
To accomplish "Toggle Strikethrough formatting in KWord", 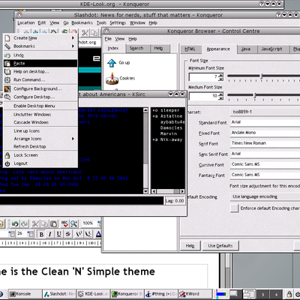I will point(68,234).
